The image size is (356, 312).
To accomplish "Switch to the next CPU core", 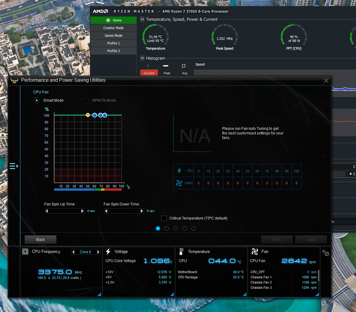I will tap(98, 252).
